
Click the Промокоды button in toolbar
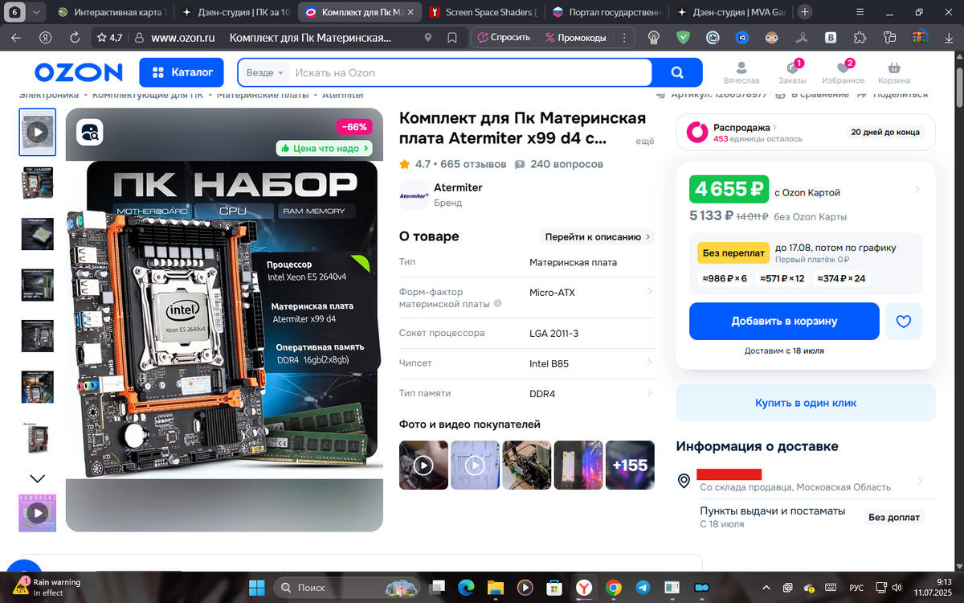(576, 38)
